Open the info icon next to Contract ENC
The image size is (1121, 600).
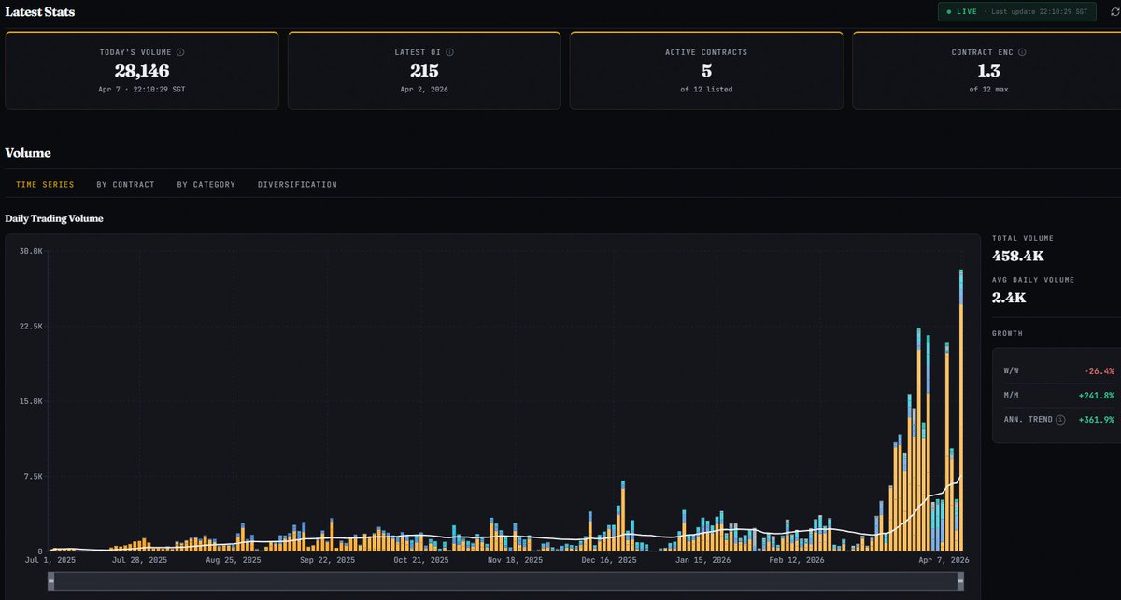pyautogui.click(x=1023, y=52)
